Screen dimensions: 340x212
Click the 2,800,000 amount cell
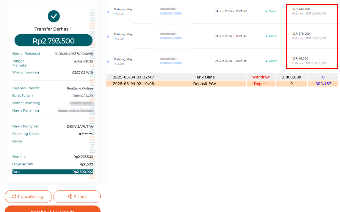point(292,77)
